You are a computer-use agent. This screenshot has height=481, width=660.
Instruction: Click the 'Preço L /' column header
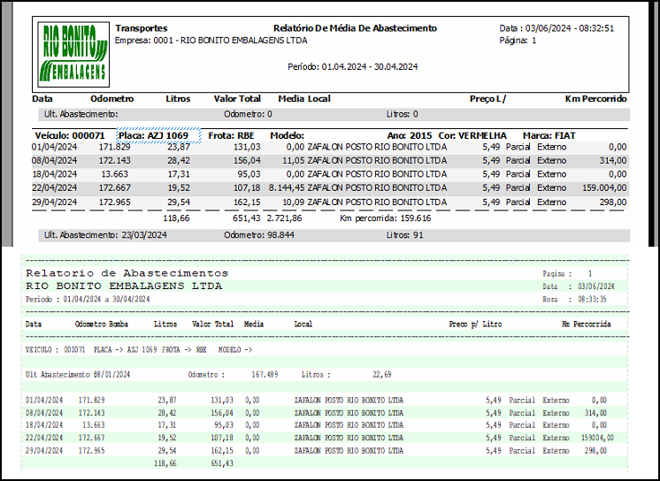click(x=487, y=99)
